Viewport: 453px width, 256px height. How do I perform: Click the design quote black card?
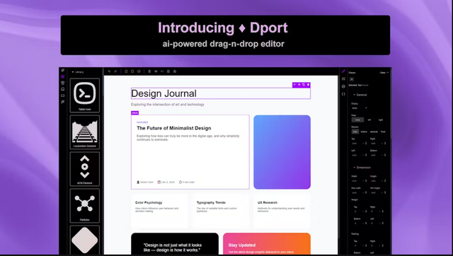[175, 244]
